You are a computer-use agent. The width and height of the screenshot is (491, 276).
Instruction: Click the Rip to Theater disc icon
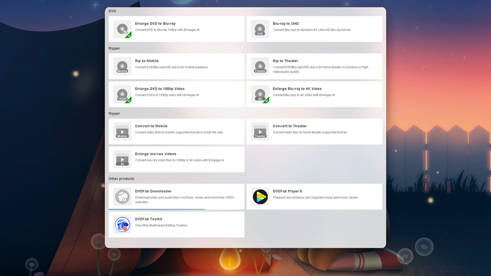pyautogui.click(x=260, y=66)
